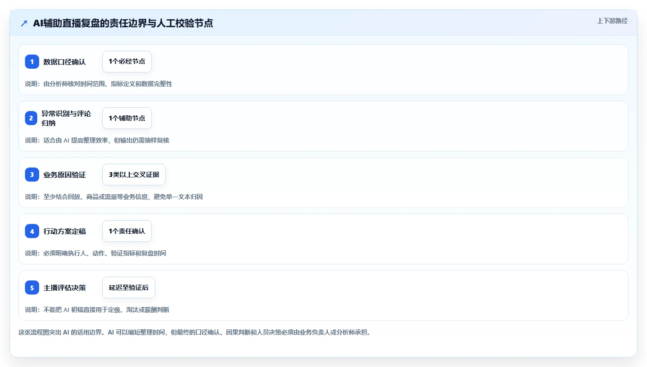
Task: Click the step title 主播评估决策
Action: 65,287
